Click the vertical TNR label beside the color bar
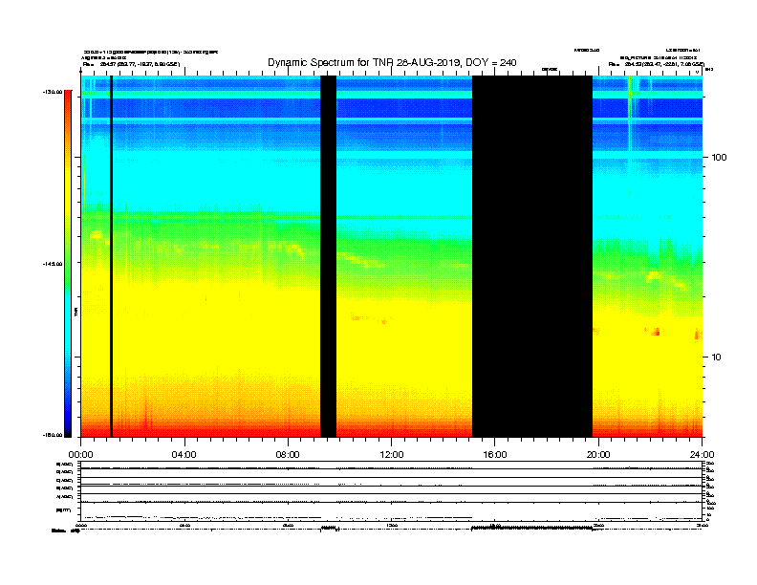The width and height of the screenshot is (757, 585). [x=76, y=313]
